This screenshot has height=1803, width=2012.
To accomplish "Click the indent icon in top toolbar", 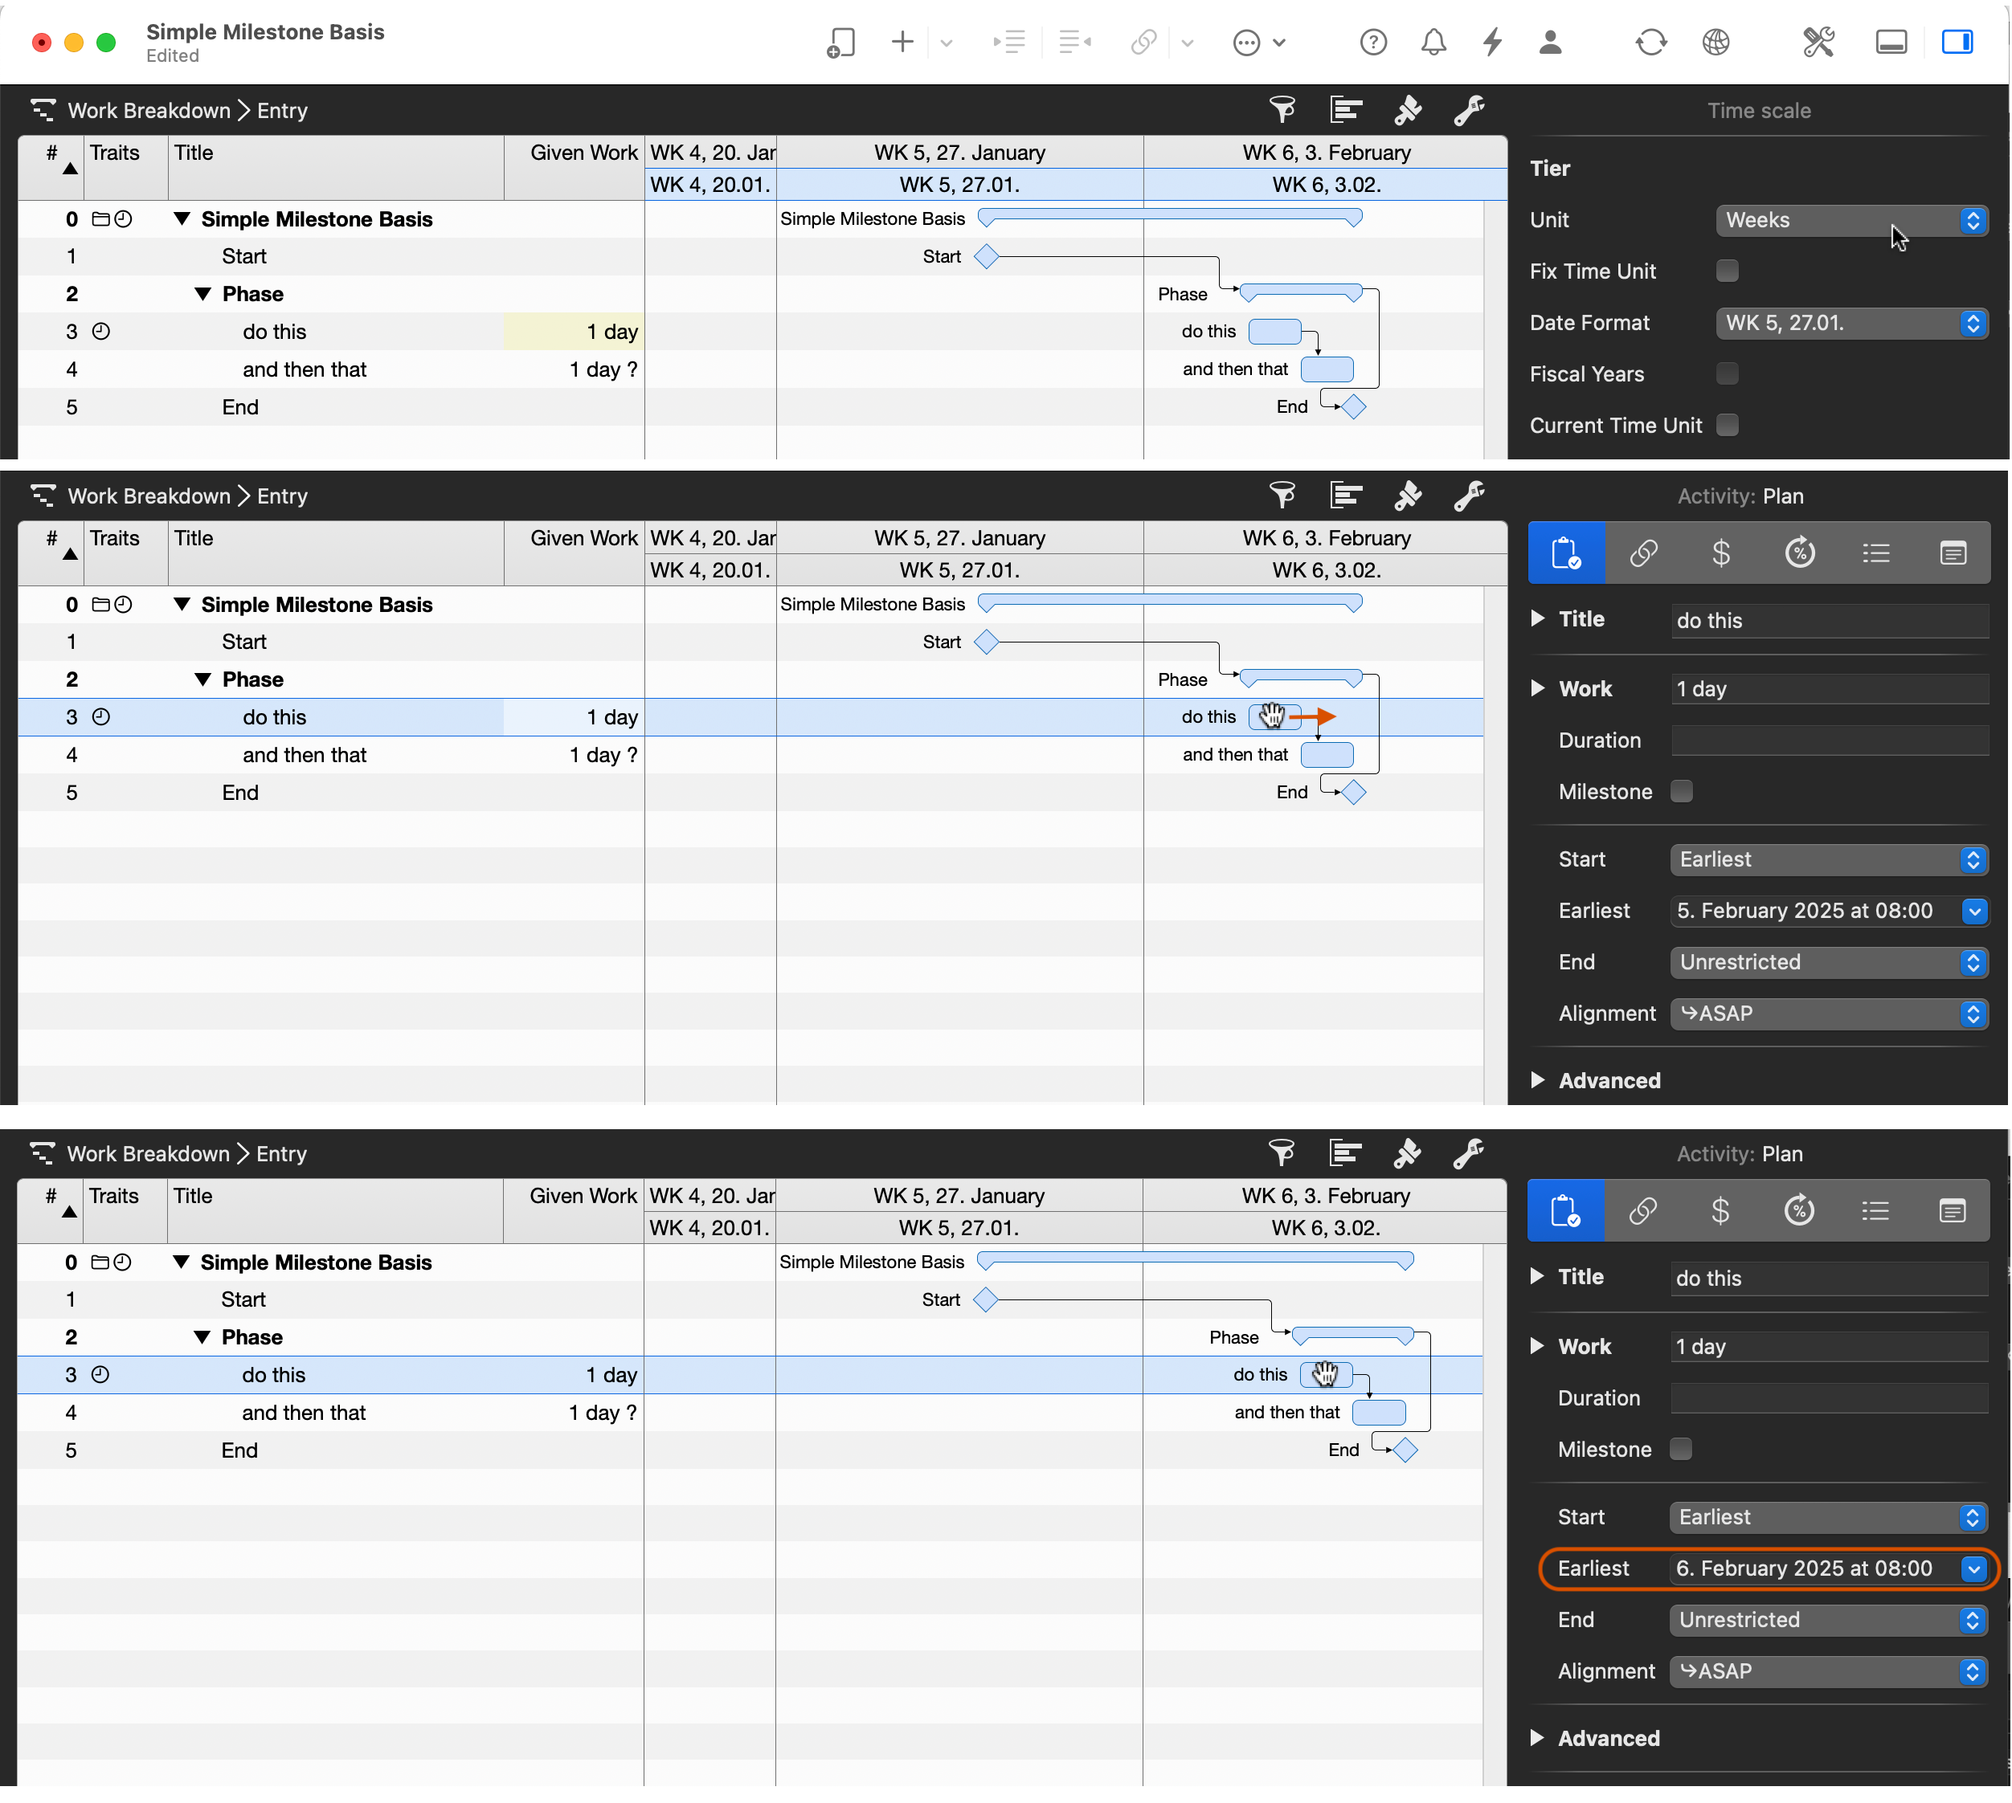I will [x=1009, y=43].
